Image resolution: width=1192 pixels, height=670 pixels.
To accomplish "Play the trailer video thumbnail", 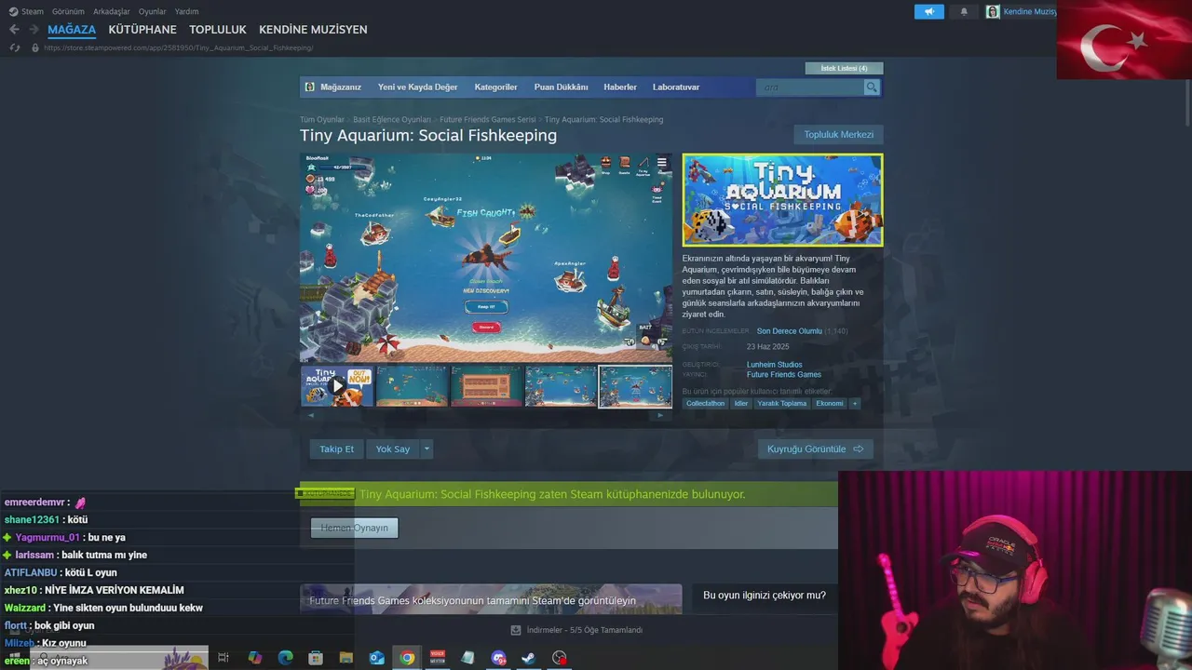I will [337, 386].
